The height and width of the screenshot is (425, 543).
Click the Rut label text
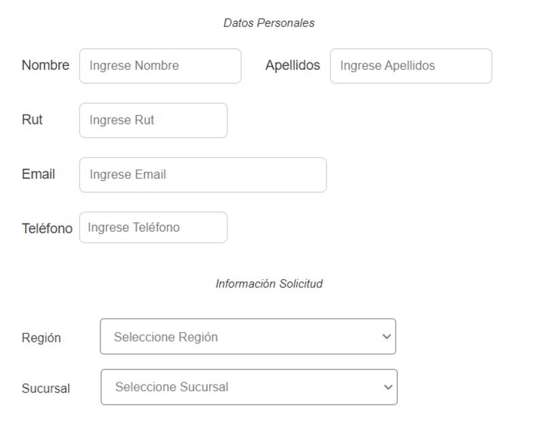tap(32, 120)
